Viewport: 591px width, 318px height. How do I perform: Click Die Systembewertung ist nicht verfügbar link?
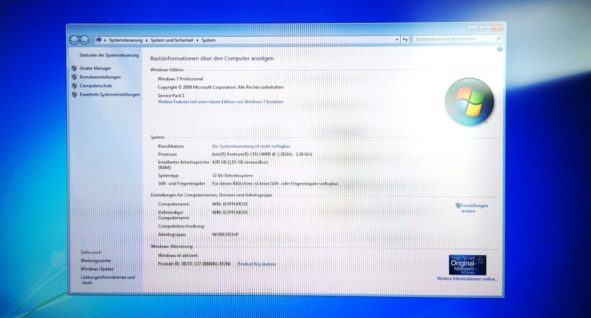point(251,146)
